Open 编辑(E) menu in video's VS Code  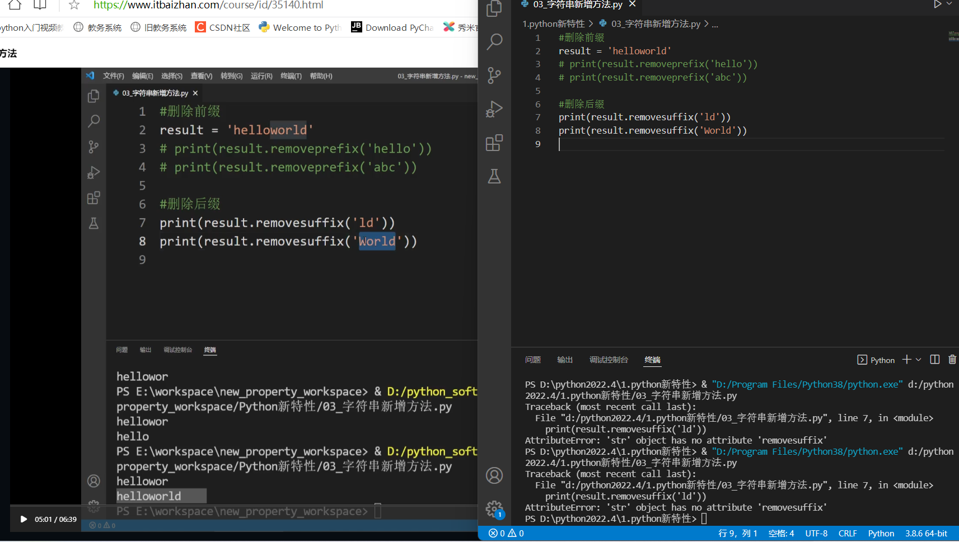pyautogui.click(x=143, y=76)
